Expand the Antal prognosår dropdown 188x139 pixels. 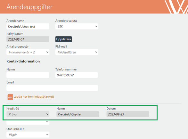pos(28,52)
